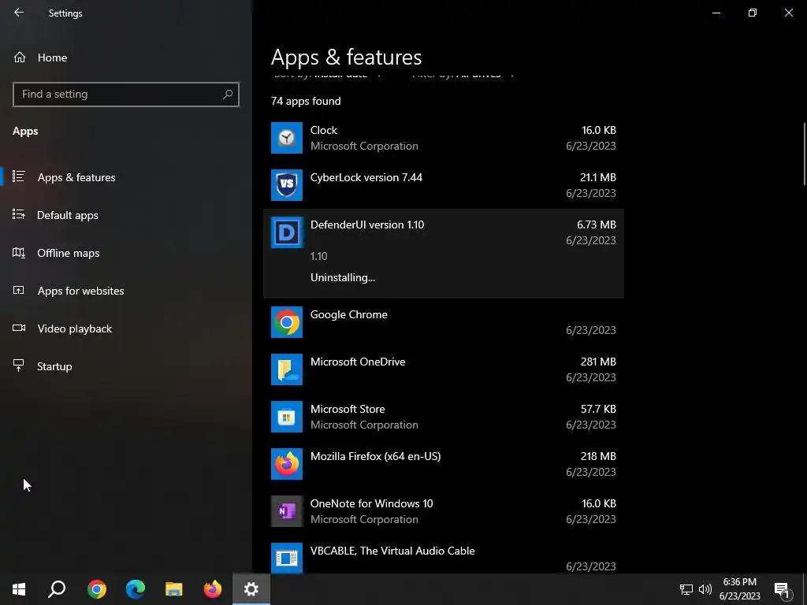807x605 pixels.
Task: Focus the Find a setting search box
Action: point(125,95)
